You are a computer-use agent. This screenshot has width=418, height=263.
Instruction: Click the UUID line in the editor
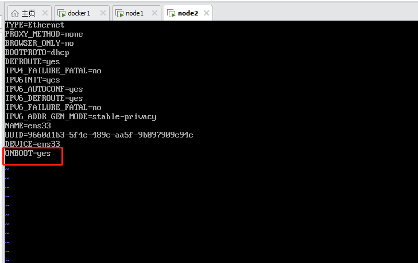pyautogui.click(x=99, y=135)
